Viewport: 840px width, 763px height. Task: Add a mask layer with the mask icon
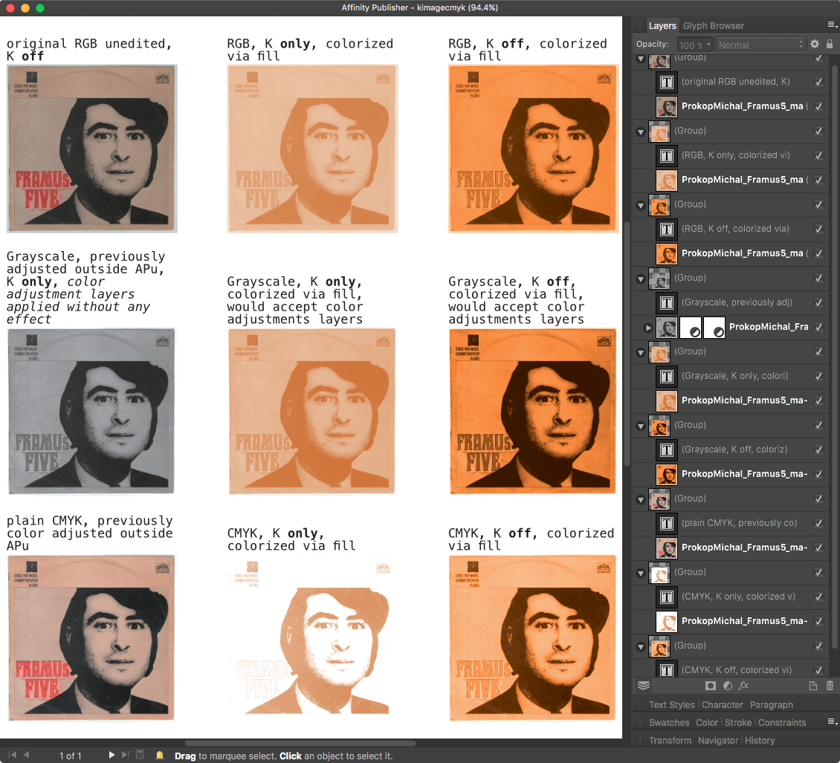click(711, 685)
